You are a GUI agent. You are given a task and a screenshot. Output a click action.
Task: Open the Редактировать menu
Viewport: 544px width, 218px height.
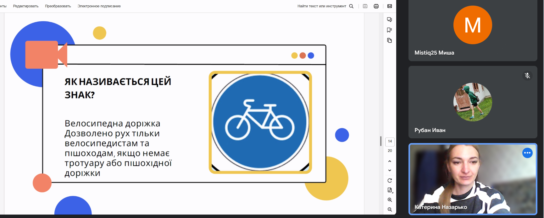coord(26,6)
